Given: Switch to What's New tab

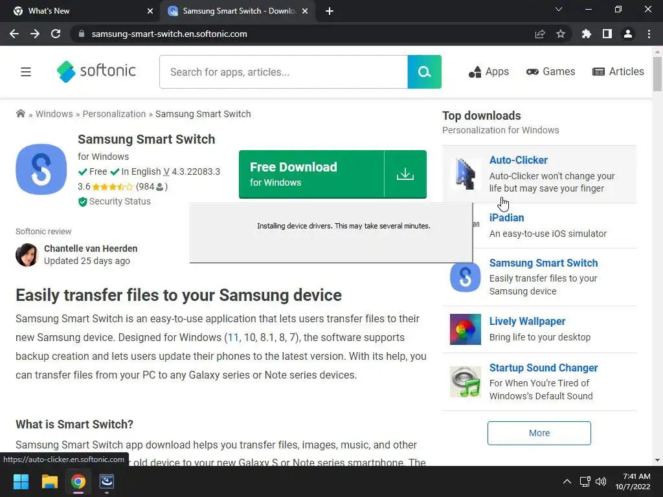Looking at the screenshot, I should click(x=80, y=11).
